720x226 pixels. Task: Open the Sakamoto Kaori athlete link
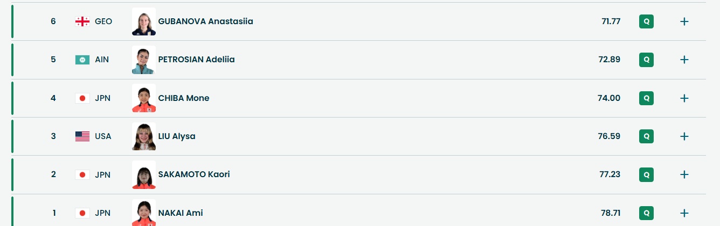194,174
